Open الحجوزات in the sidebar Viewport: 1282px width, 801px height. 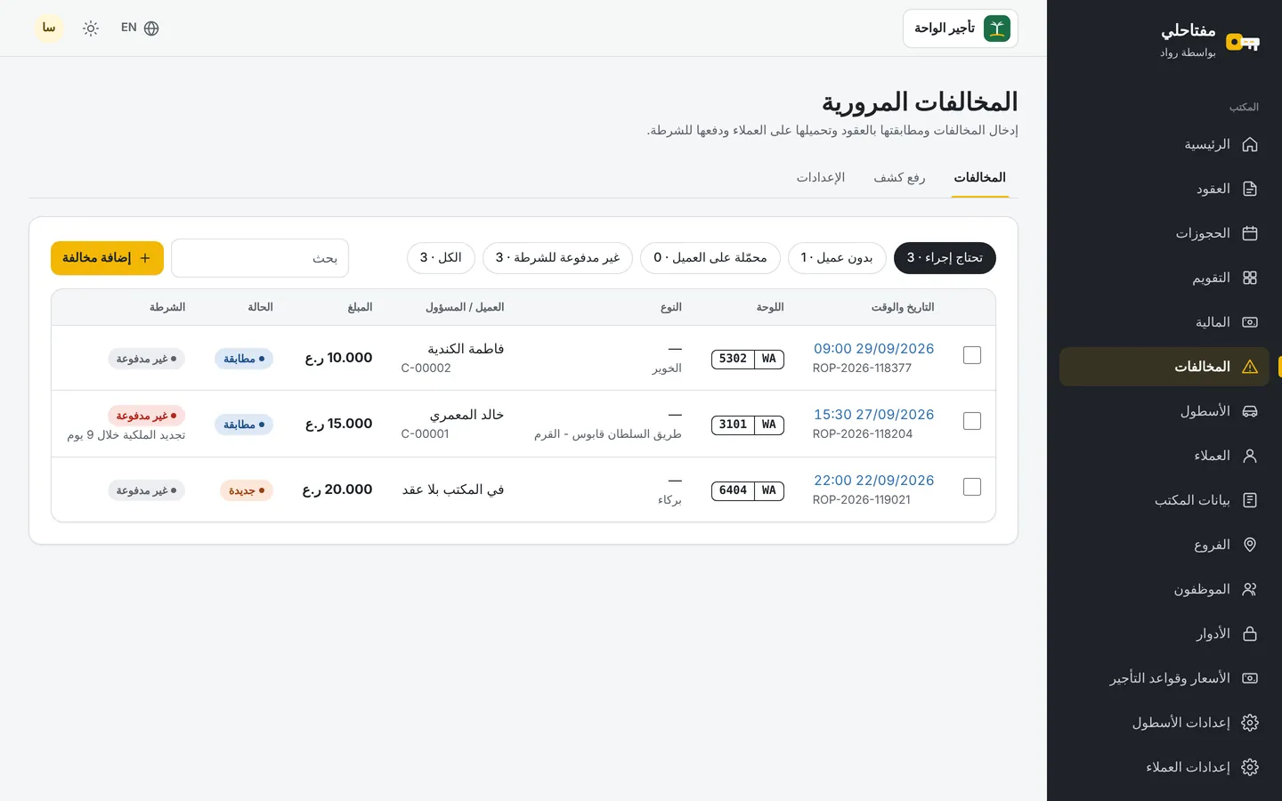click(x=1164, y=233)
